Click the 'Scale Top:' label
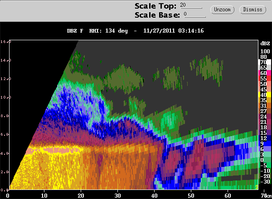 pos(155,6)
